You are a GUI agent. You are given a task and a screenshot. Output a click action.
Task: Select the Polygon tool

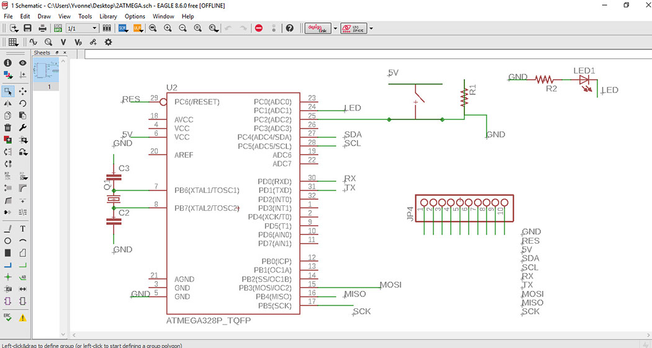pyautogui.click(x=22, y=252)
